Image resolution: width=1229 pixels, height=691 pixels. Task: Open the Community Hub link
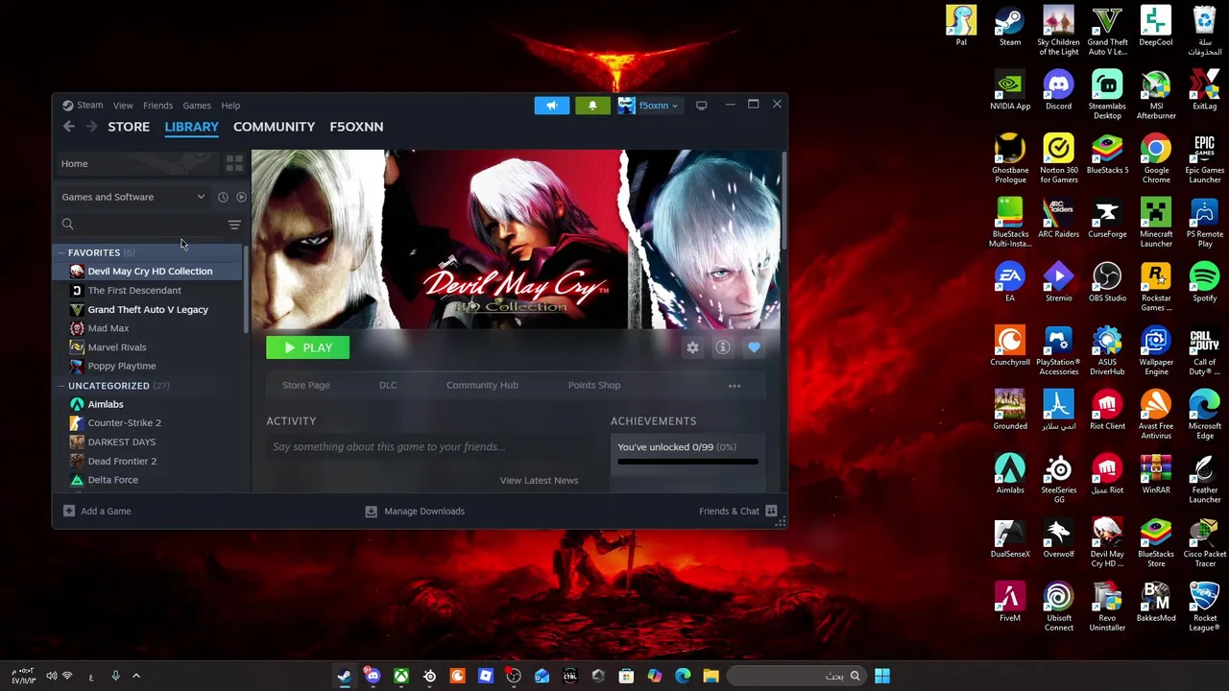(482, 385)
